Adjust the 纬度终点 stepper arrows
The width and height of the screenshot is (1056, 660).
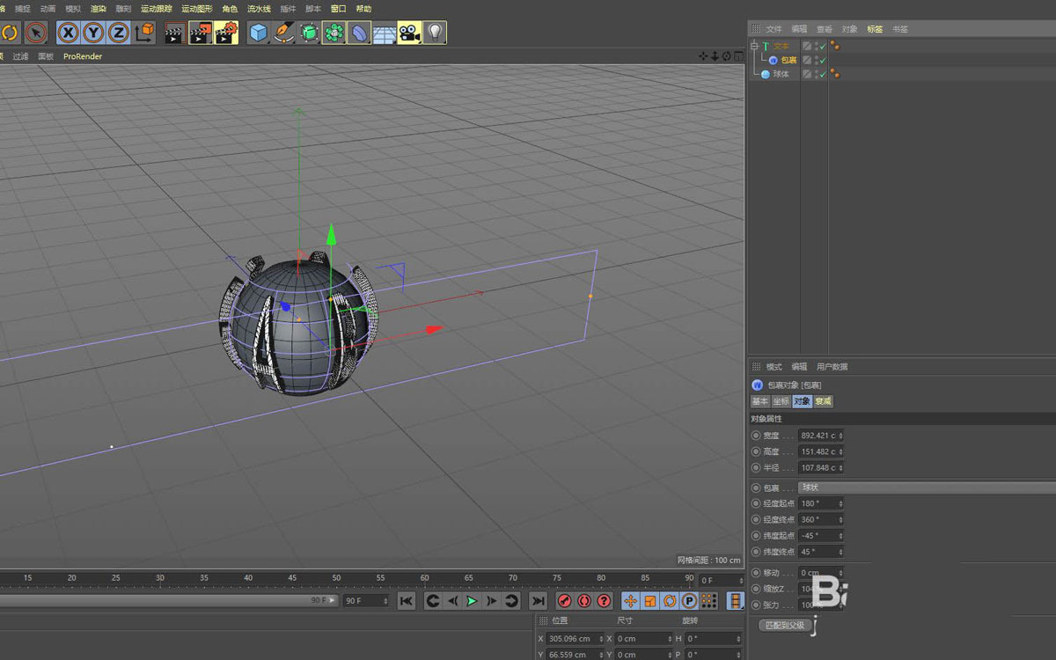[x=840, y=551]
